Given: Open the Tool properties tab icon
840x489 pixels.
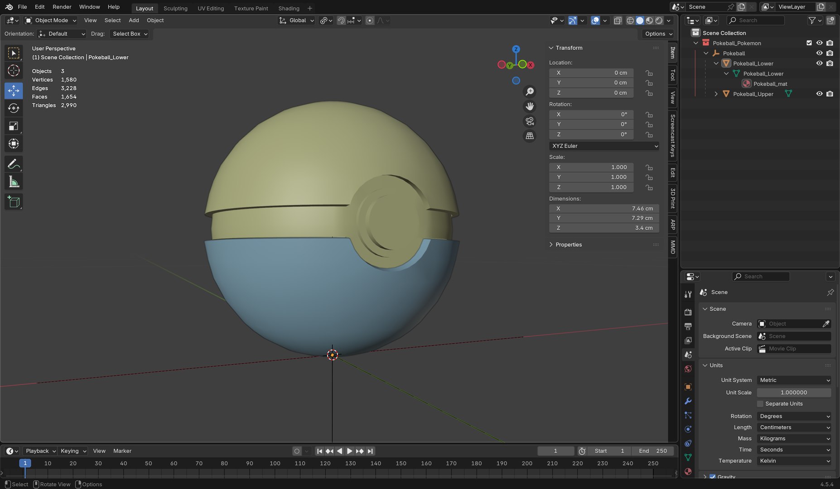Looking at the screenshot, I should click(688, 294).
